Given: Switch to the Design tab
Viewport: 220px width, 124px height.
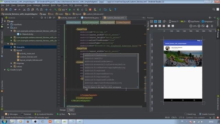Looking at the screenshot, I should 63,110.
